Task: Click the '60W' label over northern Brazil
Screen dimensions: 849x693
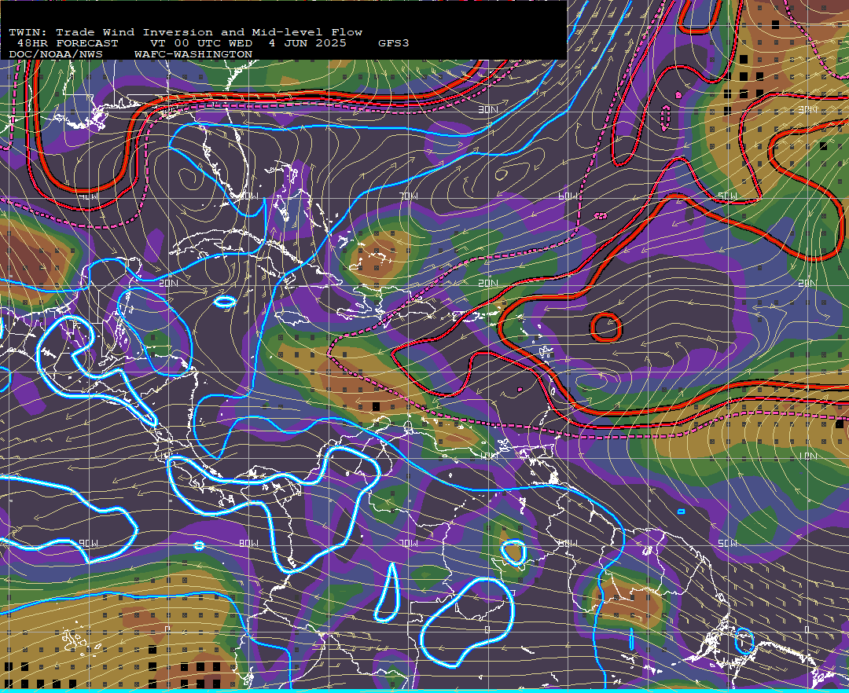Action: click(568, 543)
